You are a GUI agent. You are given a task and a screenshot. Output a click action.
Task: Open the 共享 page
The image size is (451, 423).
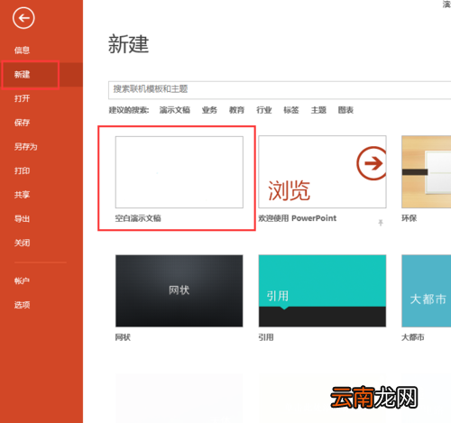click(22, 195)
